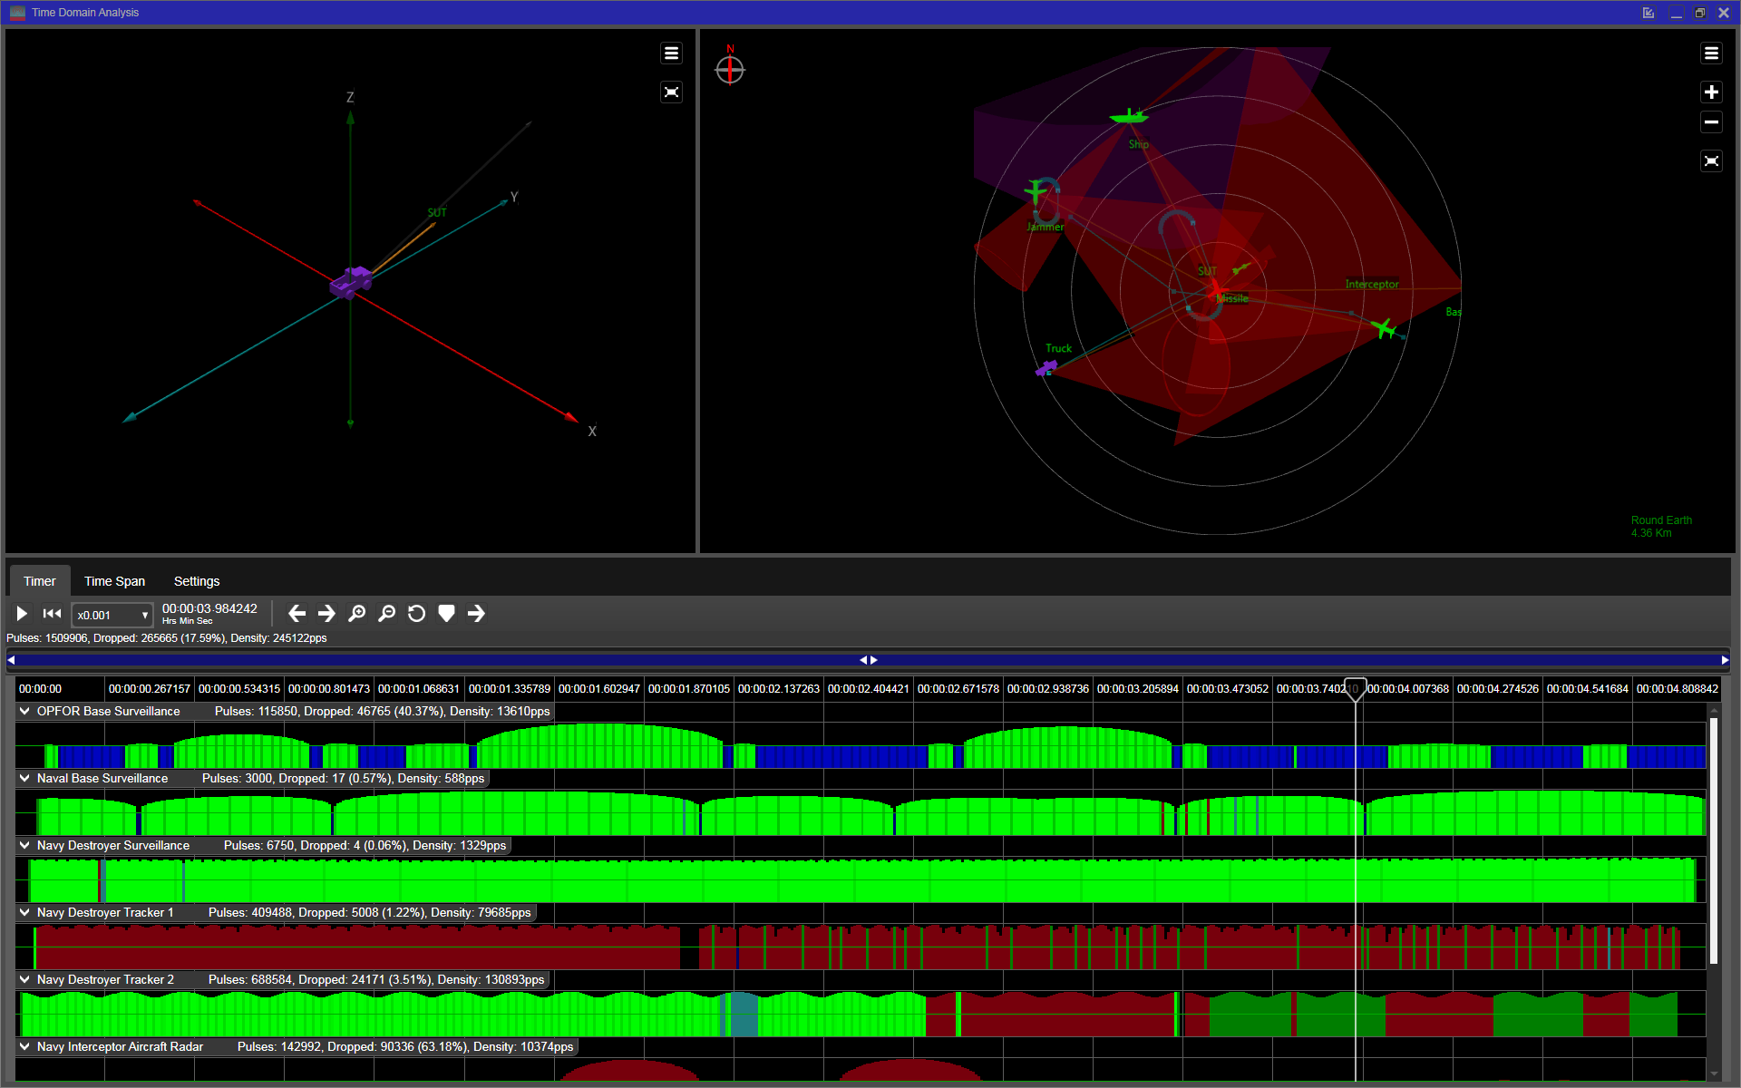The image size is (1741, 1088).
Task: Fit the 3D axes view to contents
Action: [671, 92]
